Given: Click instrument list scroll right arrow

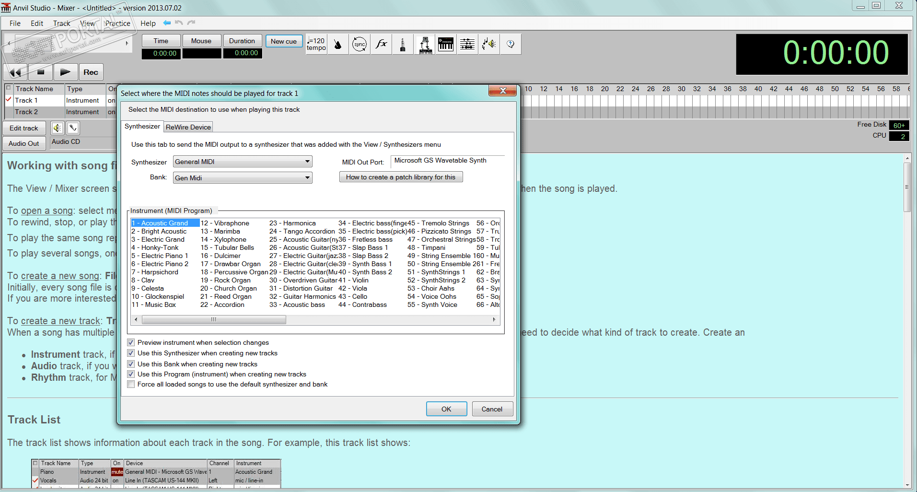Looking at the screenshot, I should 494,319.
